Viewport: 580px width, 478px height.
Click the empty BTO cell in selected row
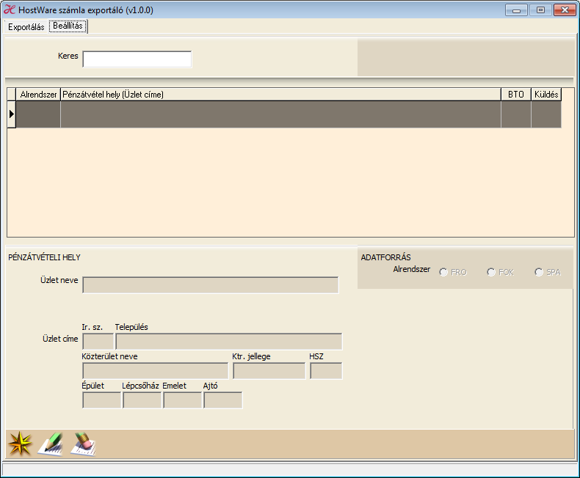516,114
